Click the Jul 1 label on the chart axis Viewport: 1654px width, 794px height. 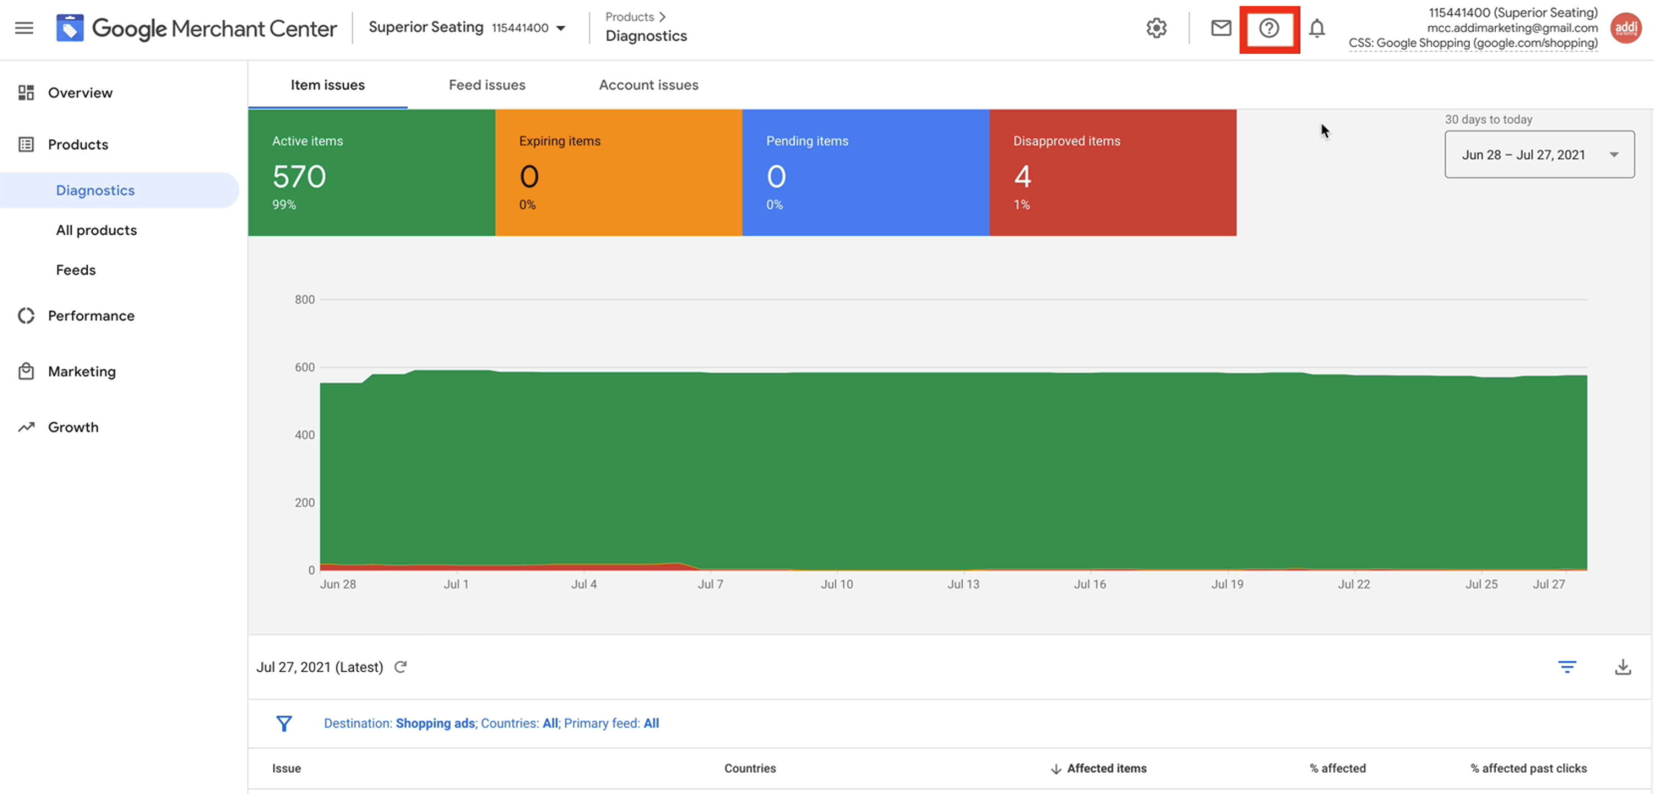coord(456,584)
